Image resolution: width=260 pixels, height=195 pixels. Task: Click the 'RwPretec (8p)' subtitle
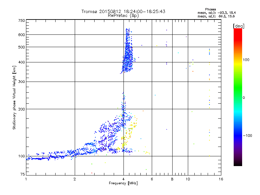(x=123, y=16)
